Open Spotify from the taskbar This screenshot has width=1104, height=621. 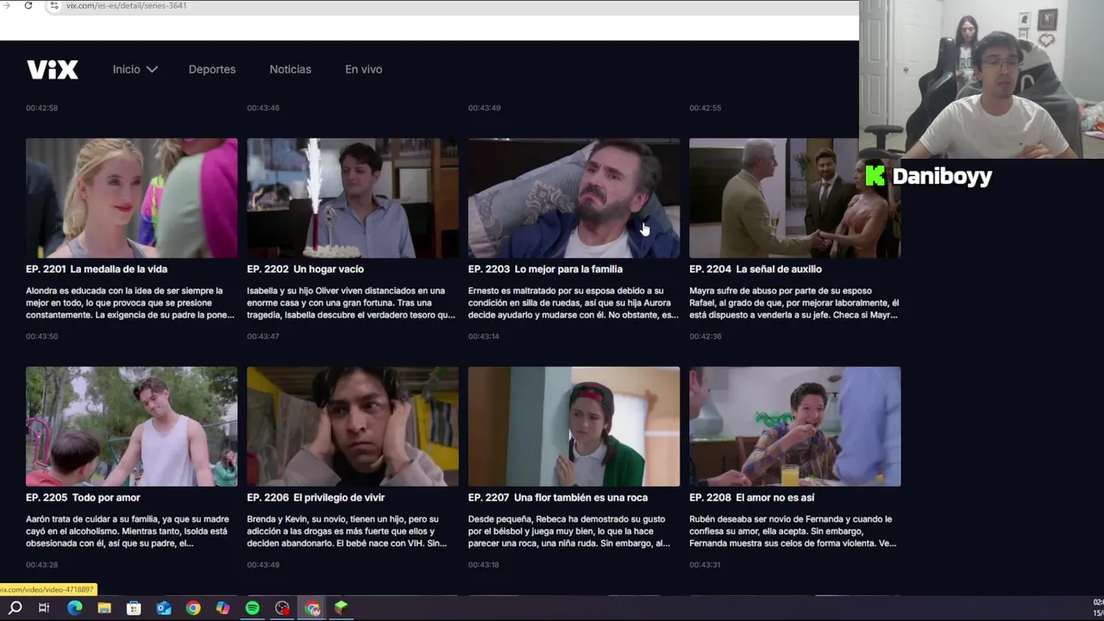(252, 608)
